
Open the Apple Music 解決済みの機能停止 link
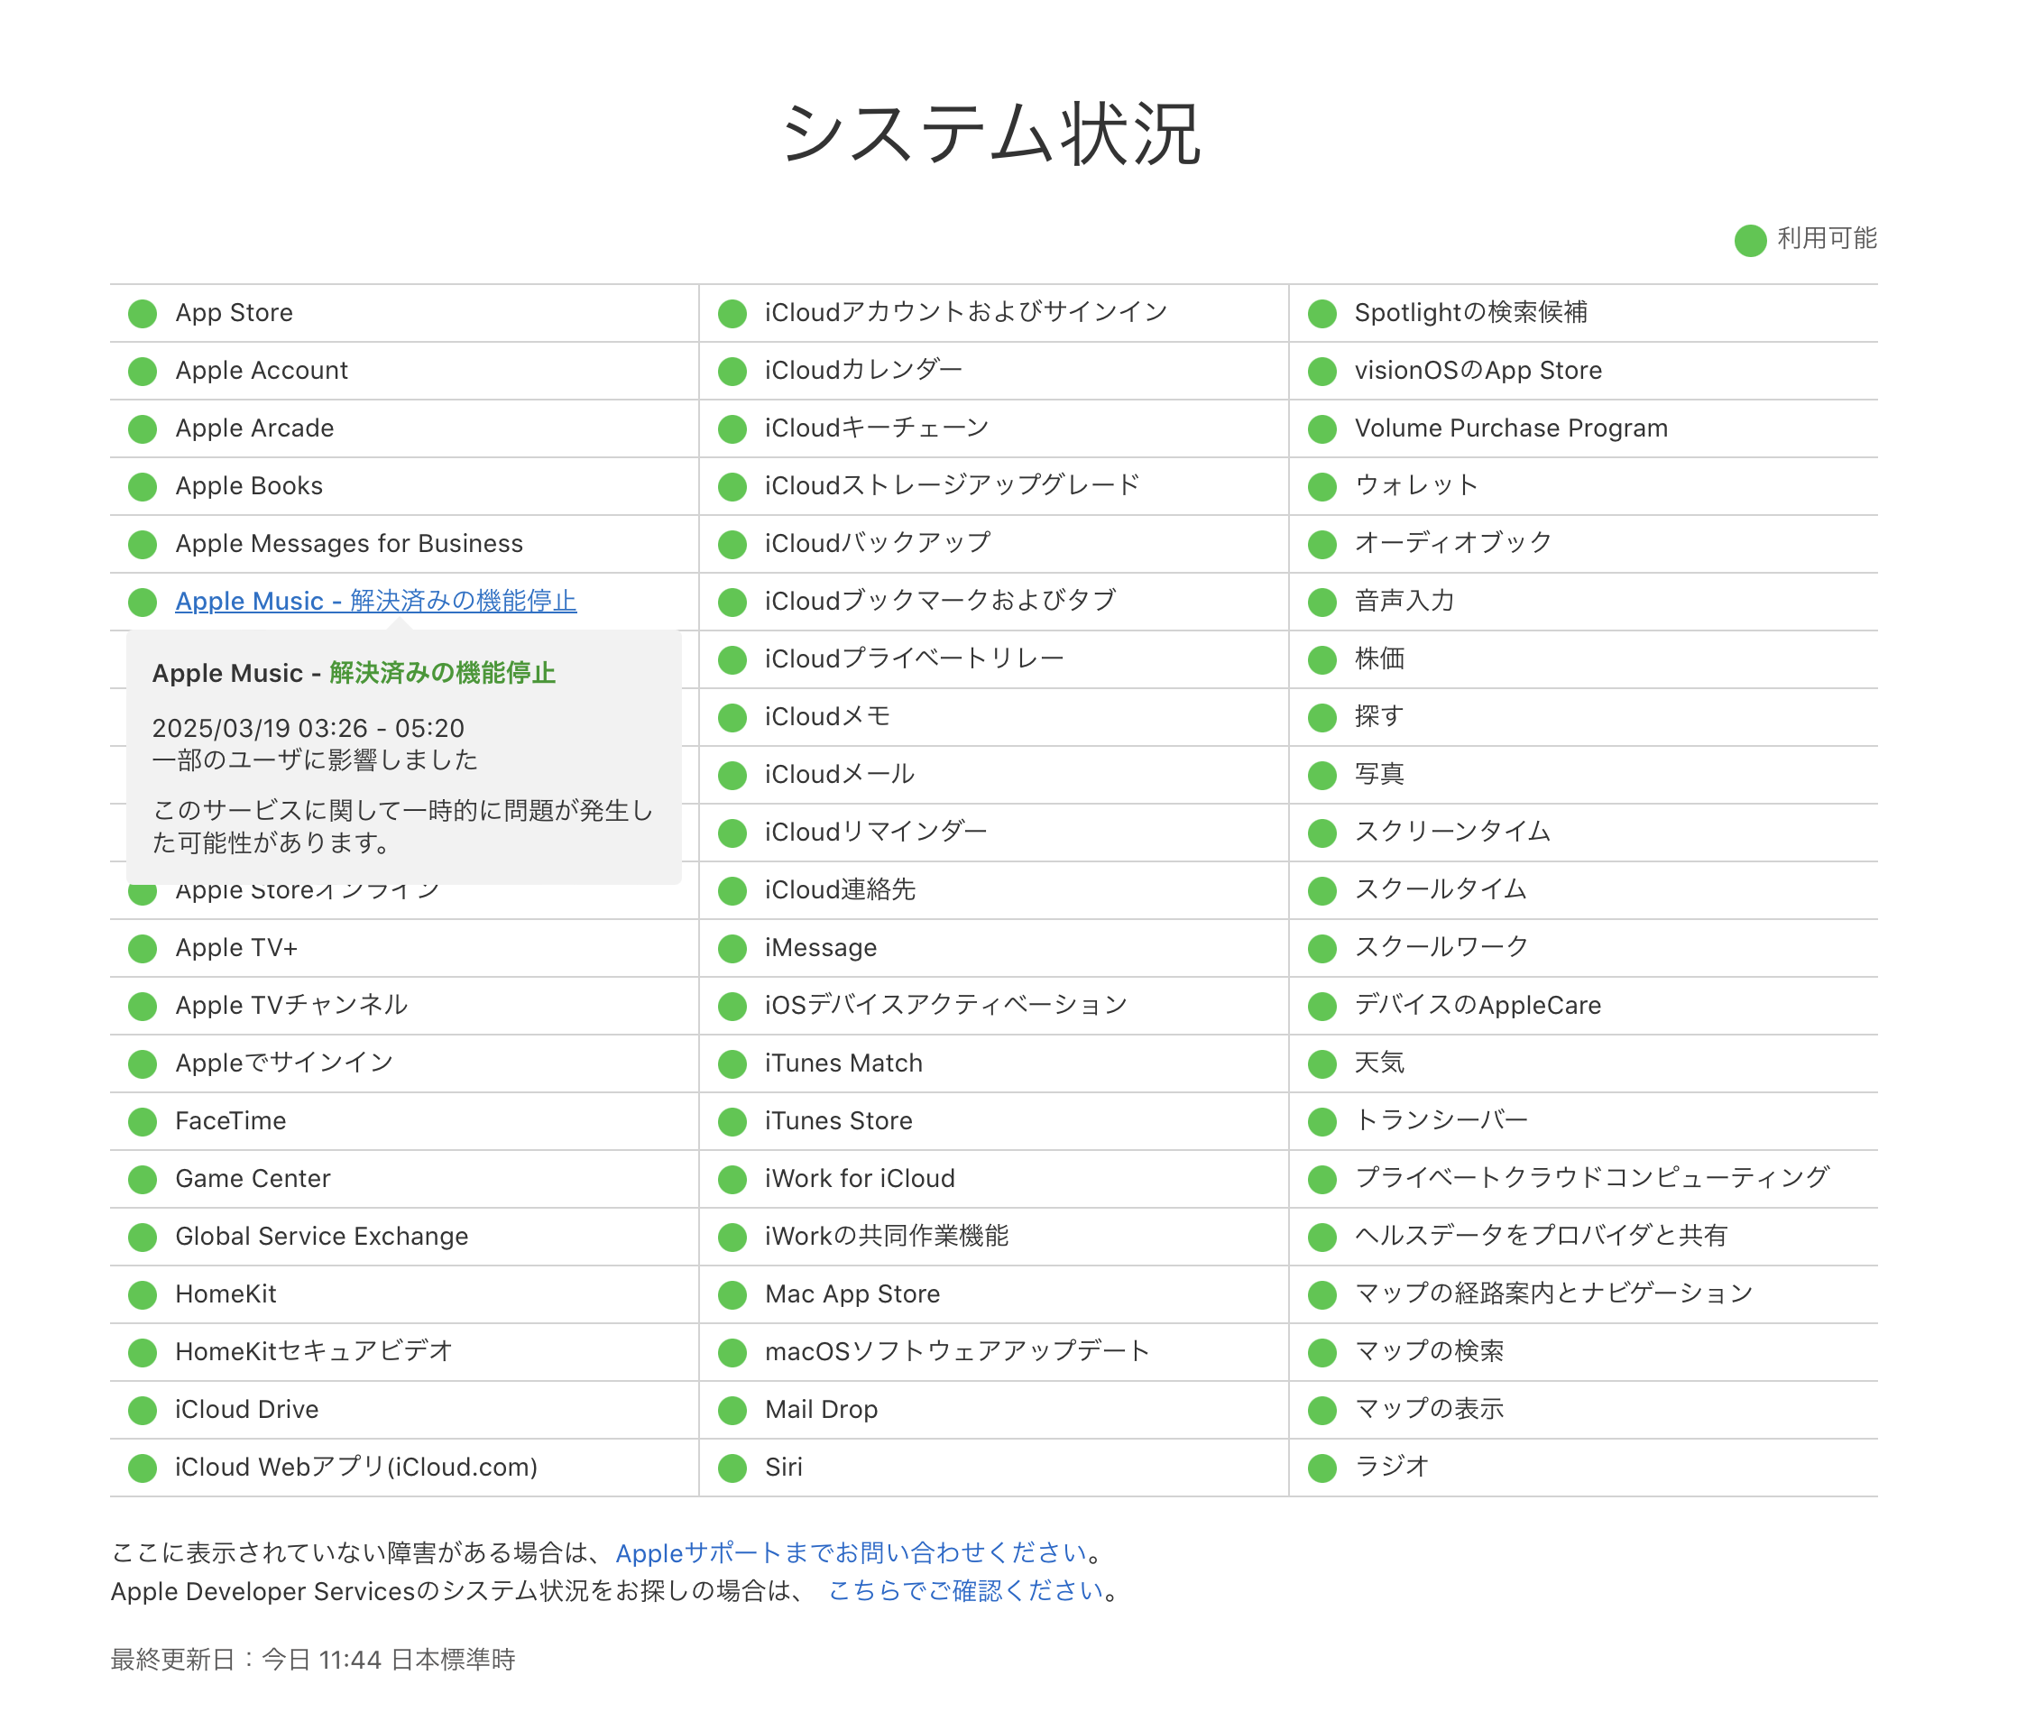[375, 601]
